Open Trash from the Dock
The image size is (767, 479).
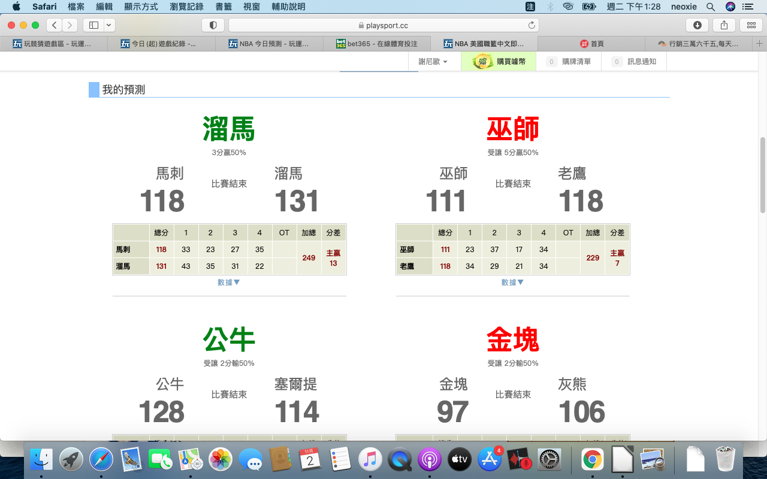(726, 459)
